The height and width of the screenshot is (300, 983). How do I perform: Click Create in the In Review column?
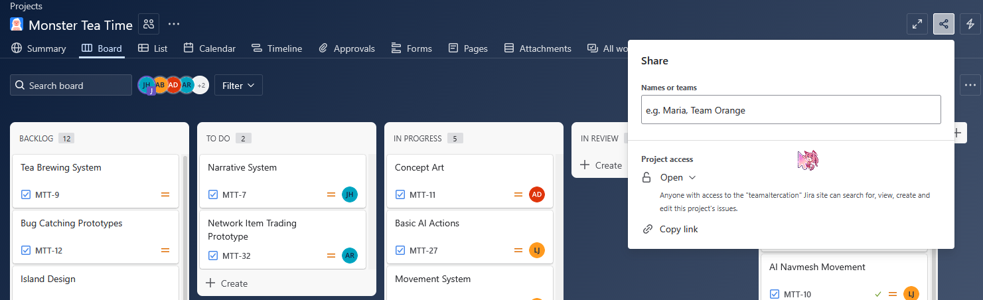click(601, 165)
